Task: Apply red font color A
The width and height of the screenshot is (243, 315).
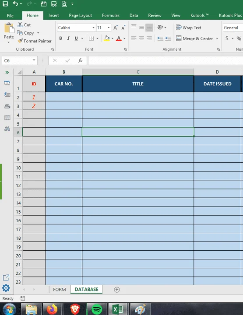Action: point(119,38)
